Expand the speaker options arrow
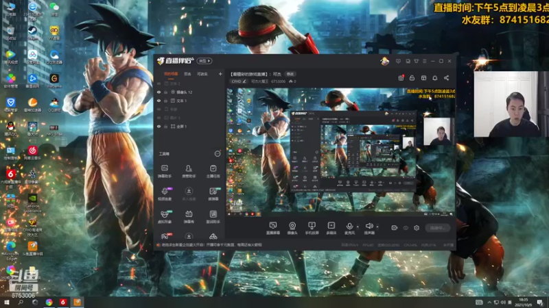 (x=377, y=227)
